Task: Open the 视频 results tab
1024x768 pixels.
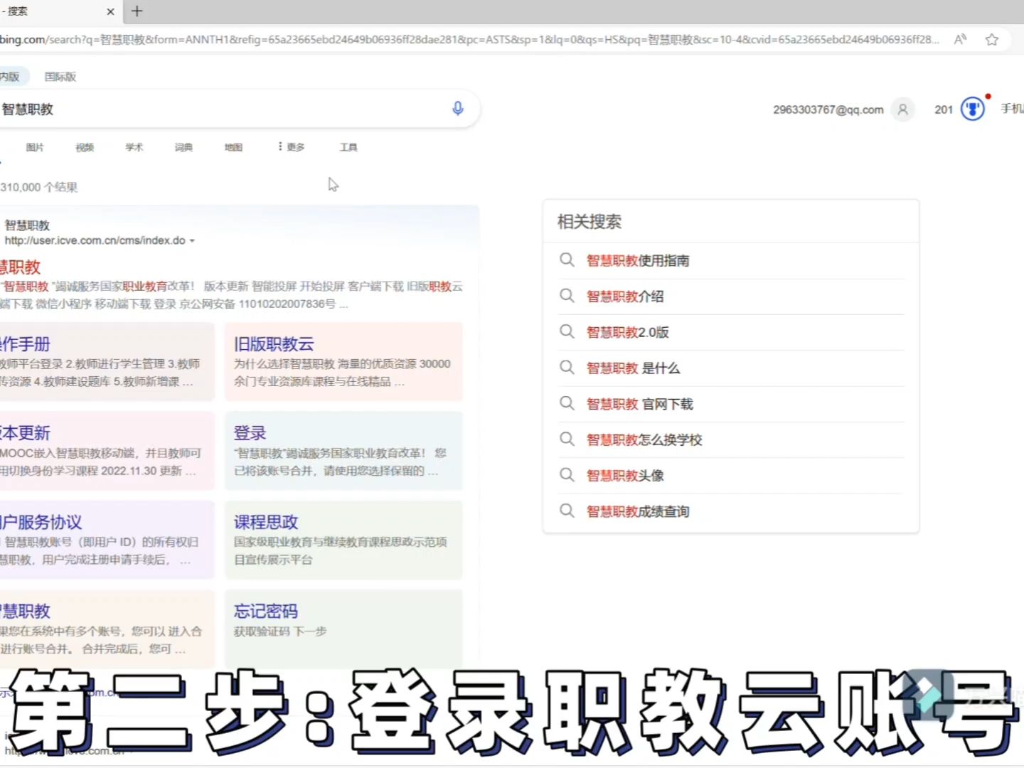Action: 85,147
